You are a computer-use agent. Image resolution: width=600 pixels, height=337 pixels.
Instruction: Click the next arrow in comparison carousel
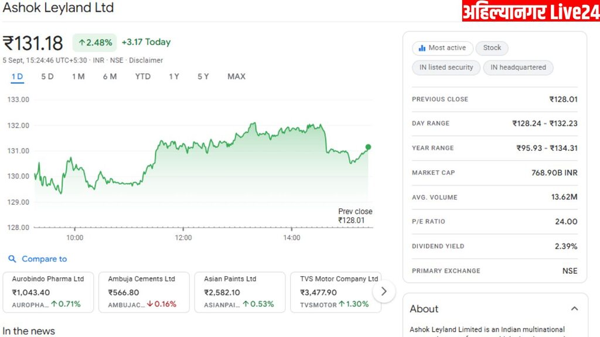click(384, 291)
